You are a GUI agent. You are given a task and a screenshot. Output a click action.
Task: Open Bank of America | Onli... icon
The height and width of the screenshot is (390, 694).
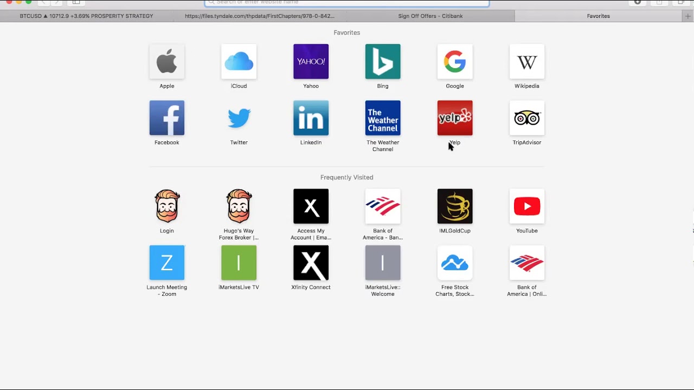pos(527,263)
